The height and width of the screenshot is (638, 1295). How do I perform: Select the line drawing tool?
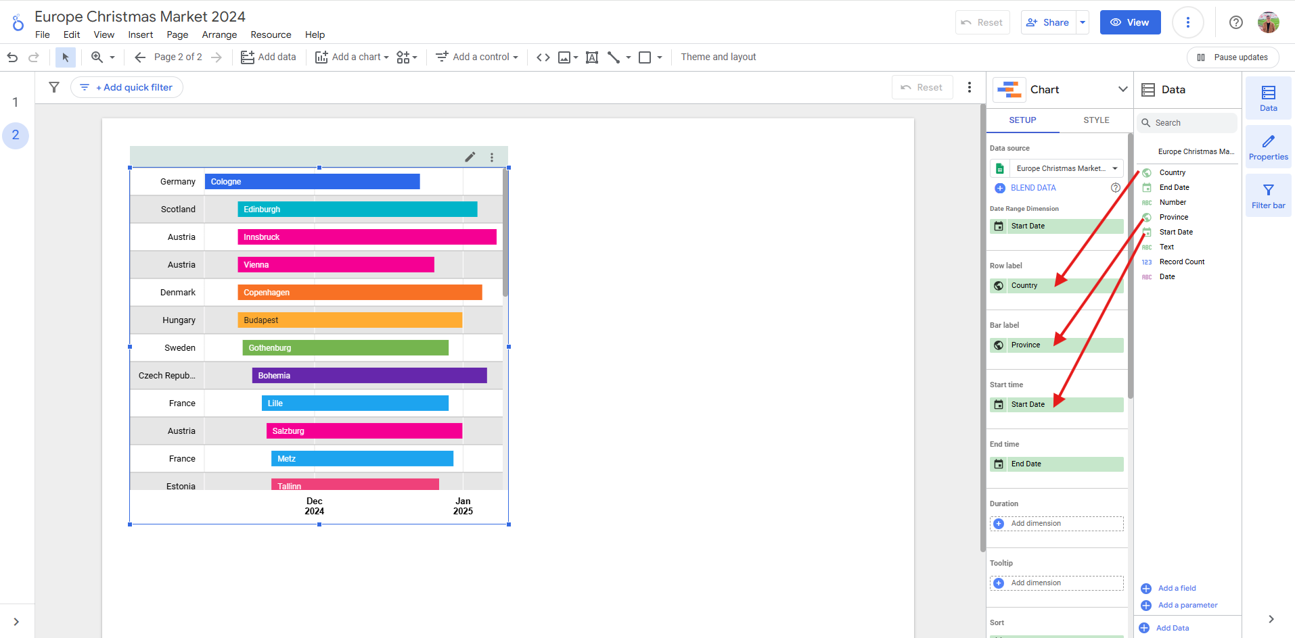pos(614,57)
